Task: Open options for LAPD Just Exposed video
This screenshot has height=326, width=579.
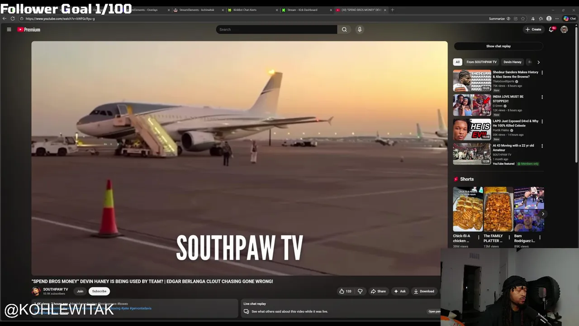Action: 542,121
